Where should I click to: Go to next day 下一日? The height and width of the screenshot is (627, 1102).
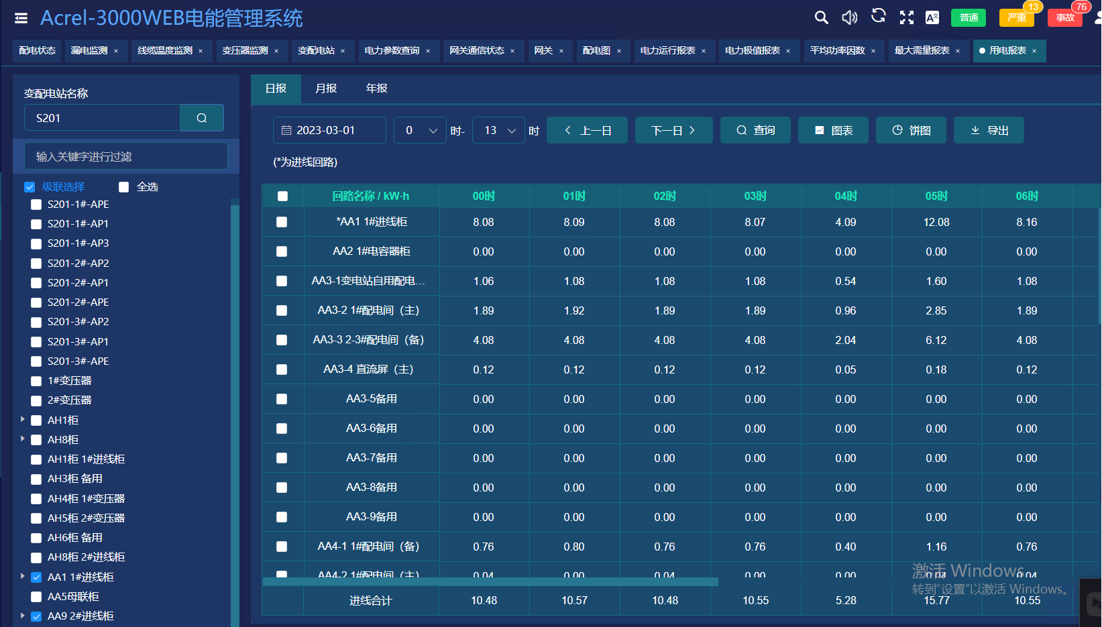click(673, 130)
